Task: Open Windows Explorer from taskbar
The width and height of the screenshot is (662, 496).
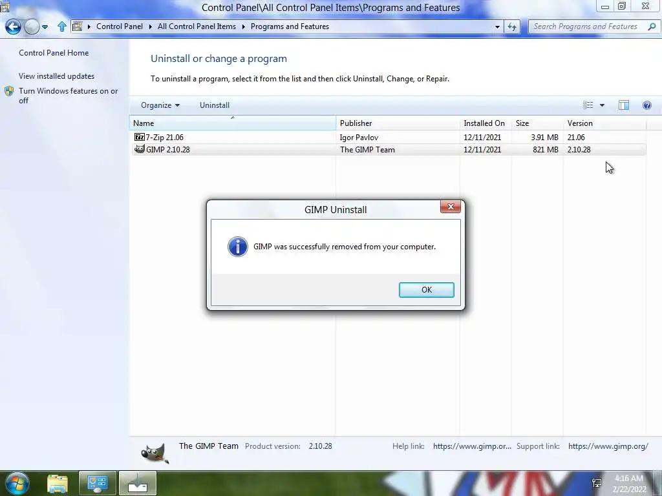Action: point(58,484)
